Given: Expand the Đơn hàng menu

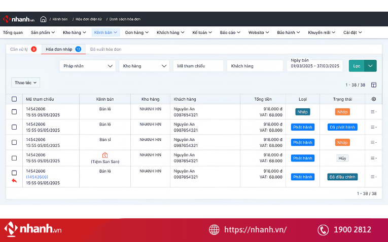Looking at the screenshot, I should click(x=137, y=32).
